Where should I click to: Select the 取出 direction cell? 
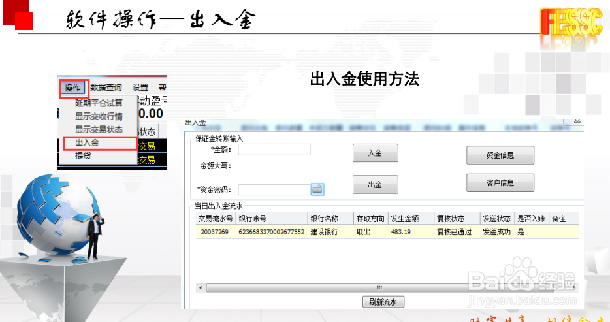363,232
